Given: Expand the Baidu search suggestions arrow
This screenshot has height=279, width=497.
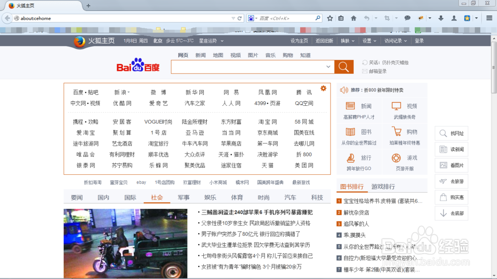Looking at the screenshot, I should 328,67.
